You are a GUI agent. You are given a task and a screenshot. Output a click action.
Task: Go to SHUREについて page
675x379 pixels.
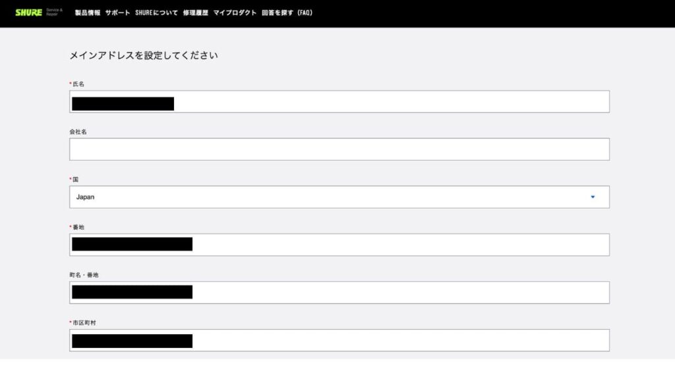(156, 13)
